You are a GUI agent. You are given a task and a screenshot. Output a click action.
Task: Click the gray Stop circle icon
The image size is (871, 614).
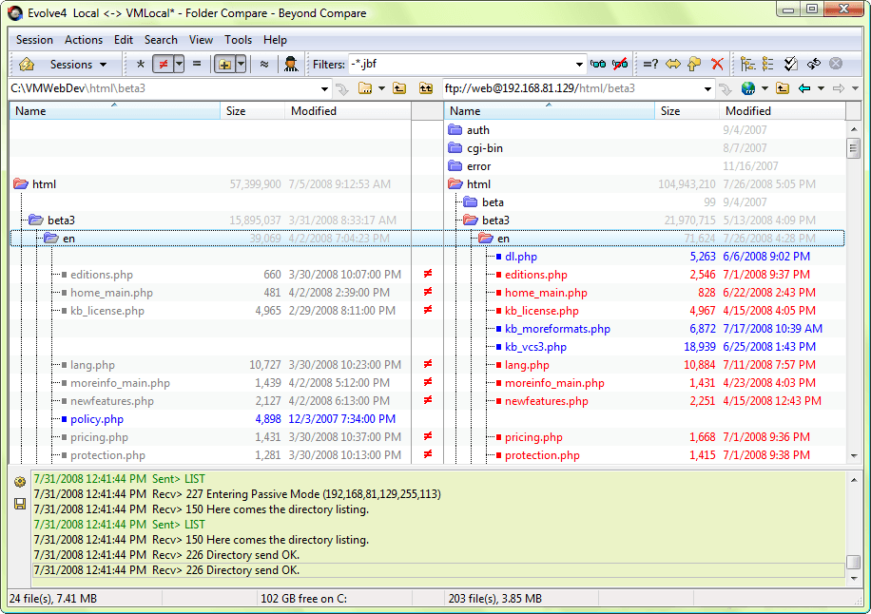click(x=836, y=64)
